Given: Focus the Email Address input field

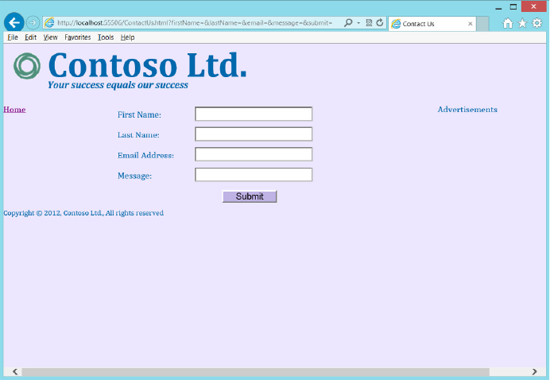Looking at the screenshot, I should [x=254, y=154].
